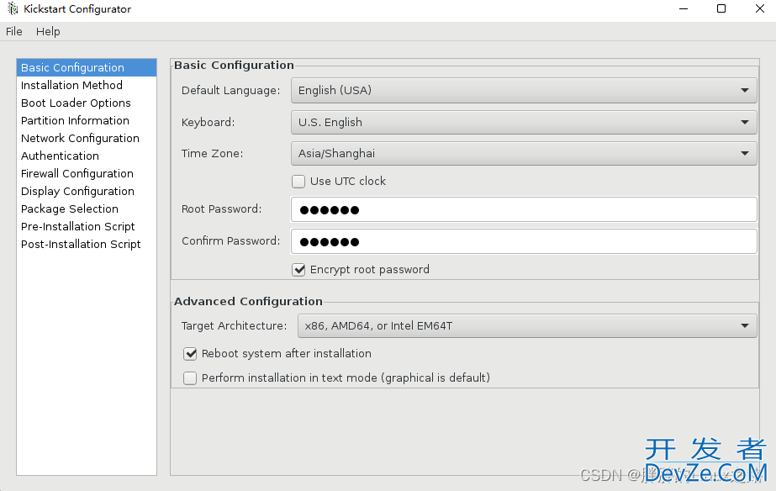776x491 pixels.
Task: Open Boot Loader Options section
Action: [87, 103]
